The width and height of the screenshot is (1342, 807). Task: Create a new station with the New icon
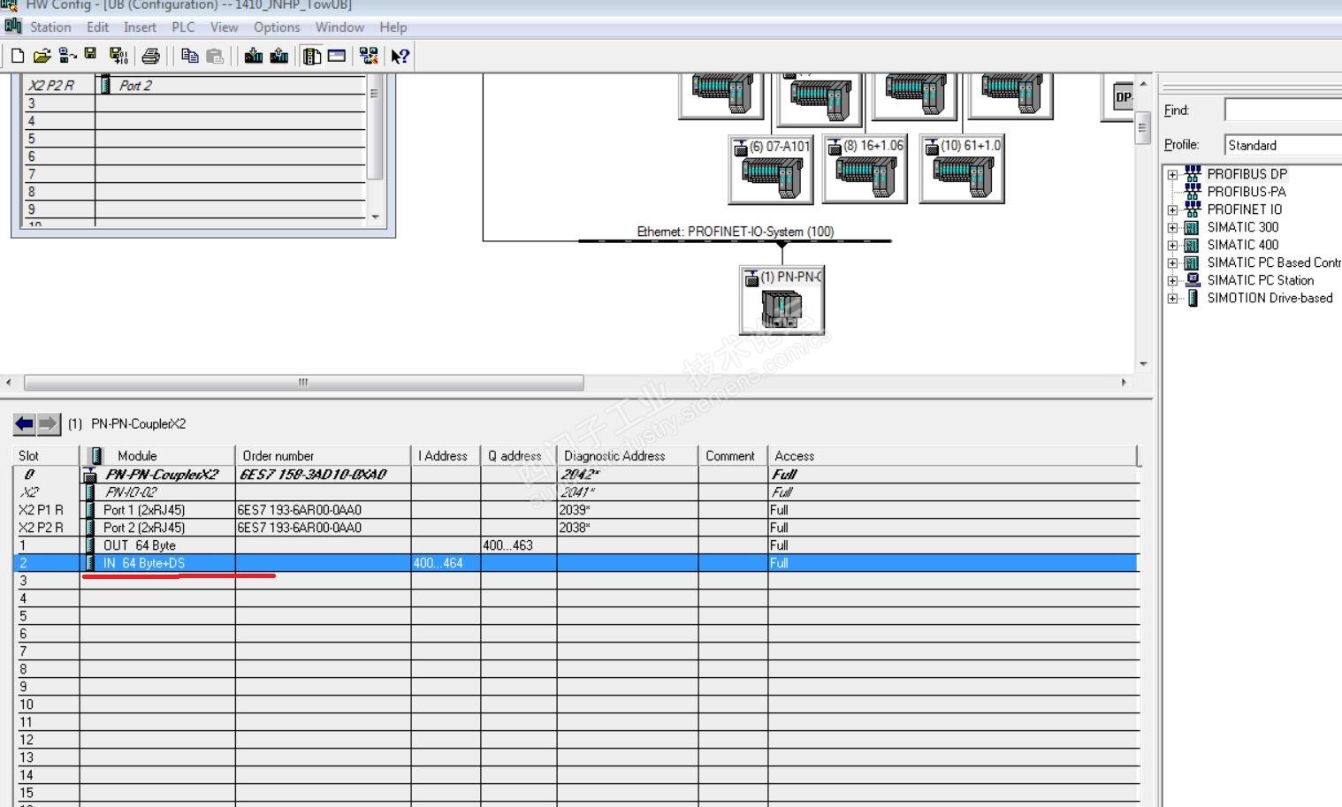coord(18,57)
